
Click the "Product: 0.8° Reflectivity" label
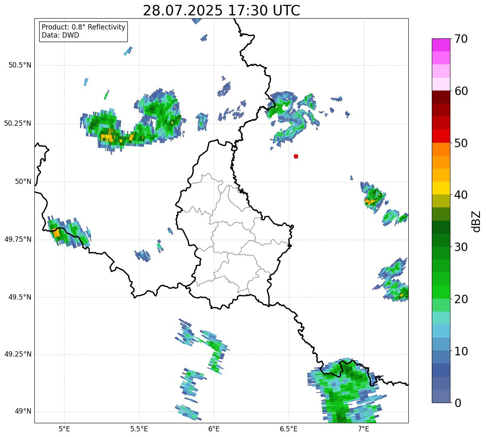84,27
